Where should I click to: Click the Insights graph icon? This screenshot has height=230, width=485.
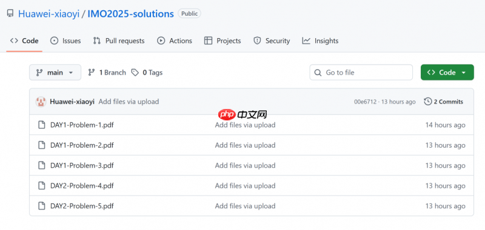[x=306, y=41]
